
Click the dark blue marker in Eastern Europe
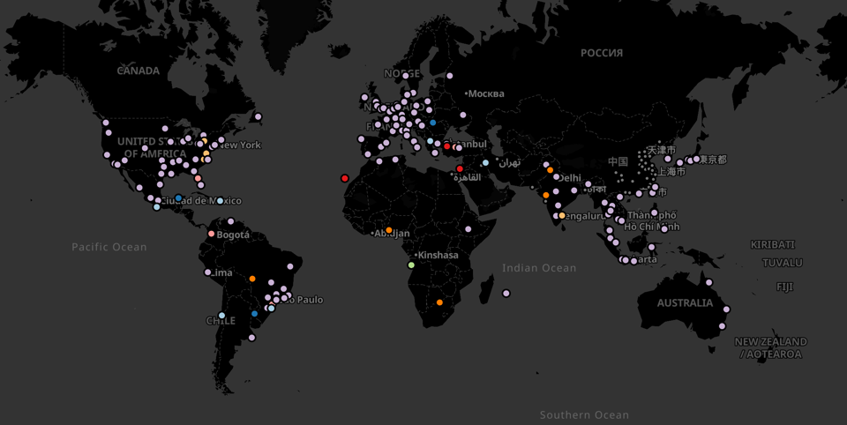click(432, 123)
